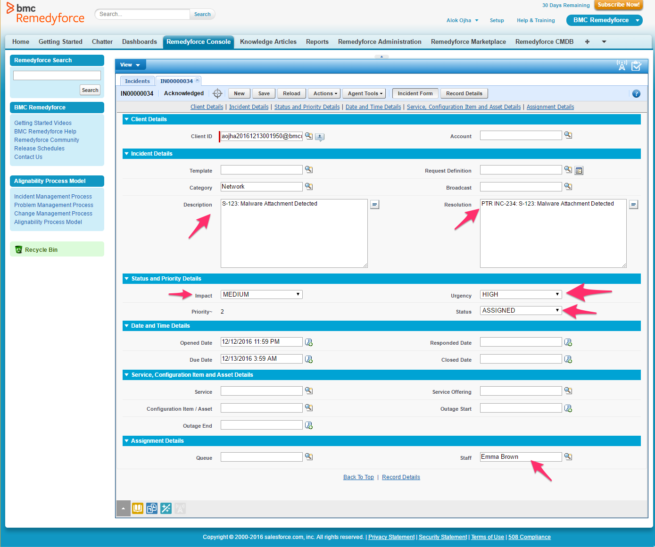Open client info icon beside Client ID

pos(320,137)
